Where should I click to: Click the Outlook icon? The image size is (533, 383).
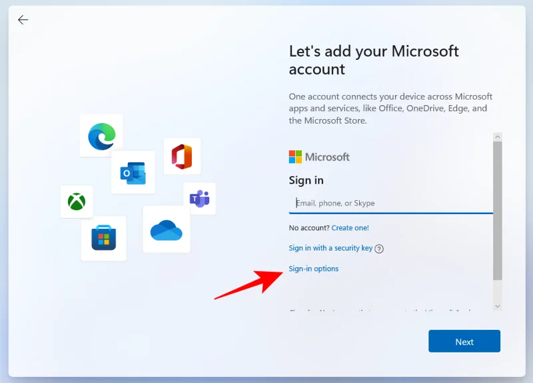[x=133, y=172]
